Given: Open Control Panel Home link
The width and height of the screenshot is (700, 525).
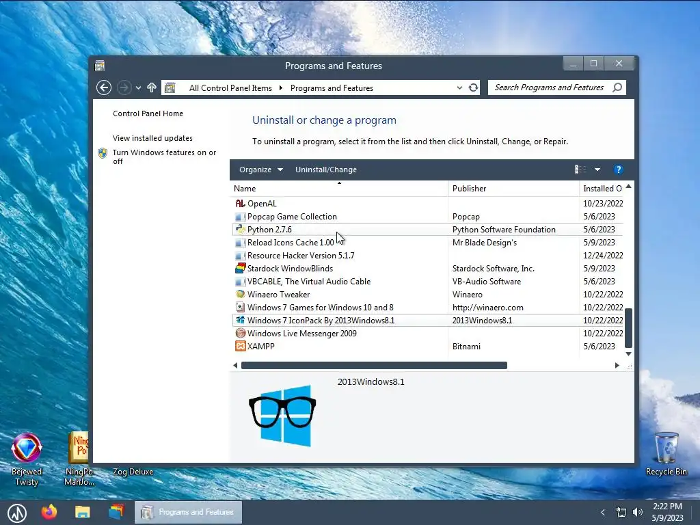Looking at the screenshot, I should coord(148,113).
